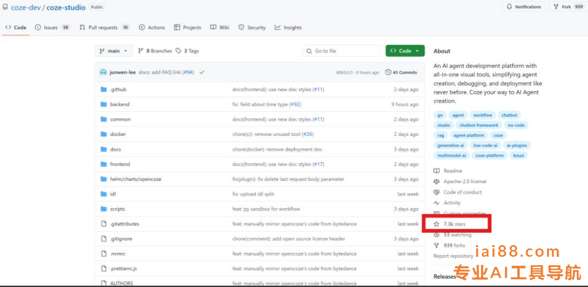Screen dimensions: 588x287
Task: View the 8 Branches link
Action: [155, 51]
